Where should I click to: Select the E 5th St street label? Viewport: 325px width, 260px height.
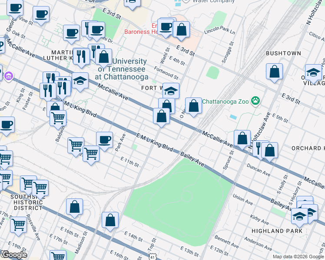(280, 118)
